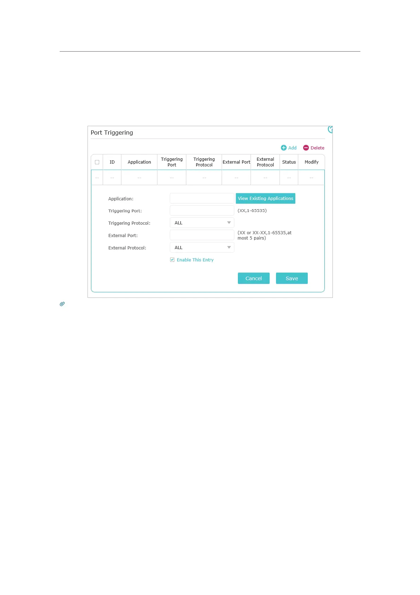Toggle the Enable This Entry checkbox
Image resolution: width=420 pixels, height=595 pixels.
coord(172,260)
